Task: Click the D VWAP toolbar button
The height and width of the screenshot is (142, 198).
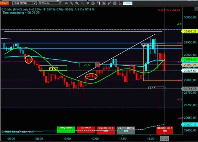Action: (x=128, y=3)
